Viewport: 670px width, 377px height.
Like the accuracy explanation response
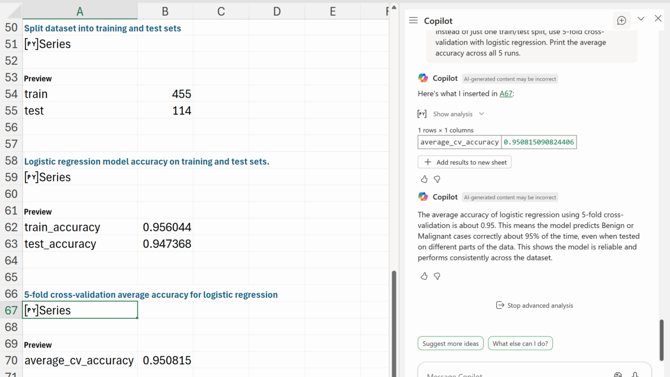click(424, 276)
